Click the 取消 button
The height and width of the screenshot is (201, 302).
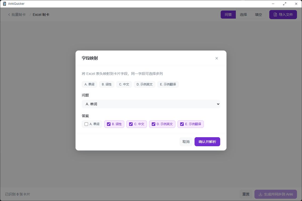click(186, 142)
